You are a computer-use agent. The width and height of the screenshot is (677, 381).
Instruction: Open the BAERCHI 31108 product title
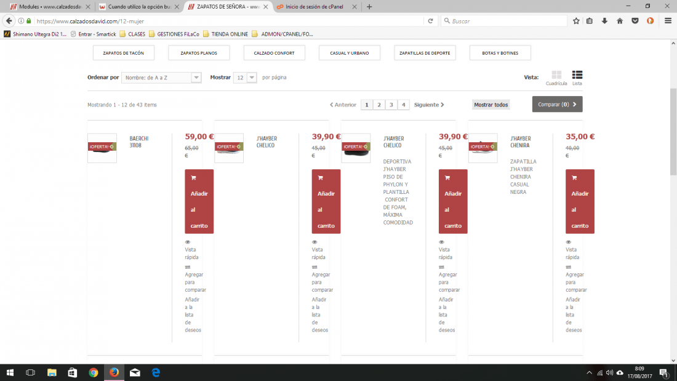click(x=139, y=142)
